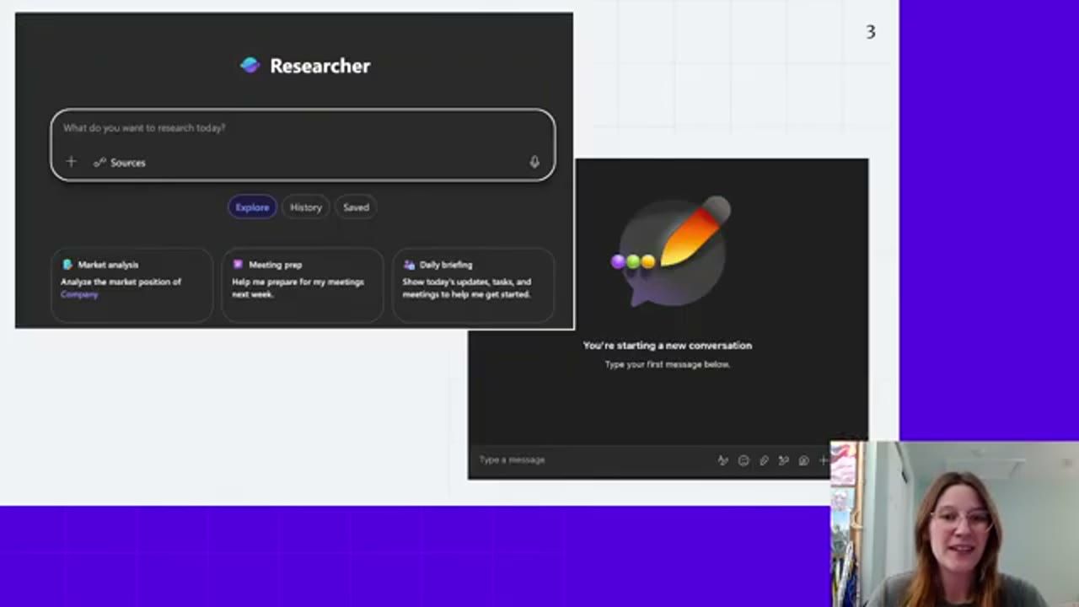Screen dimensions: 1079x607
Task: Click the Market analysis card icon
Action: click(67, 265)
